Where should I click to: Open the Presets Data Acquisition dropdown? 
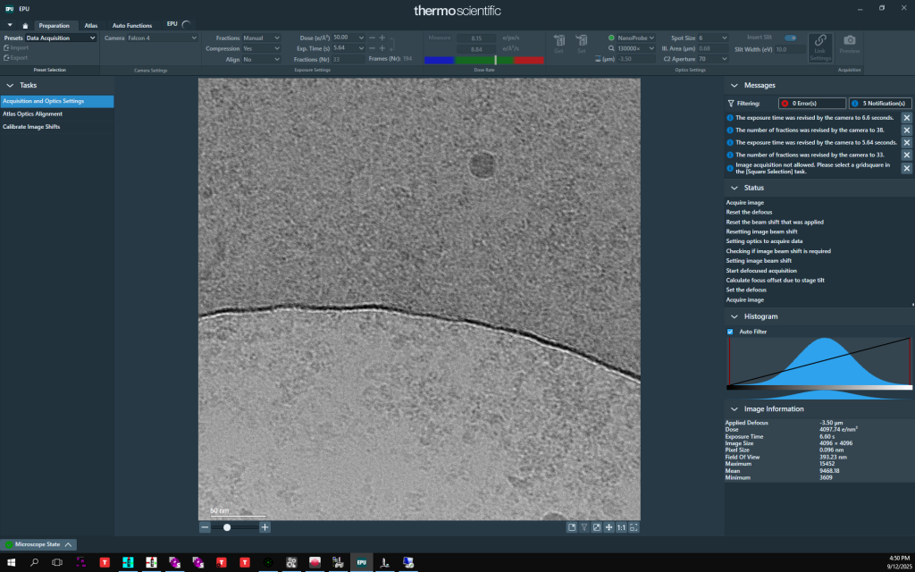tap(61, 38)
